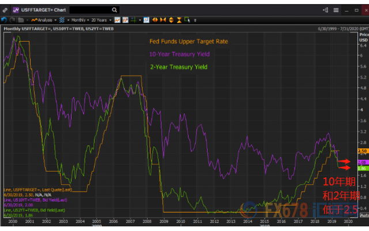This screenshot has height=231, width=369.
Task: Click the Fed Funds Upper Target Rate label
Action: pyautogui.click(x=189, y=42)
